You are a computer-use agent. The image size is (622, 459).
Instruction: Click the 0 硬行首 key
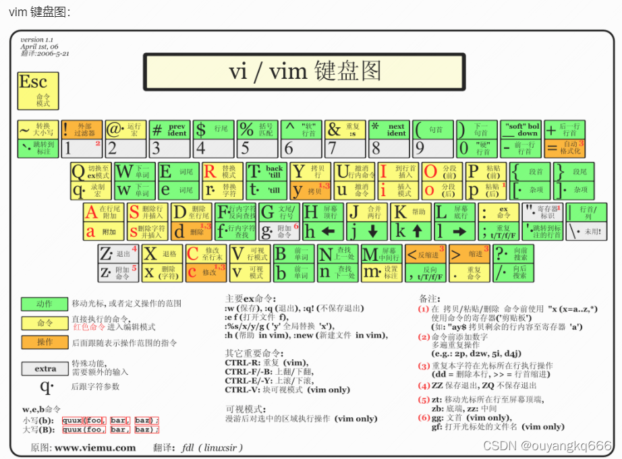477,148
